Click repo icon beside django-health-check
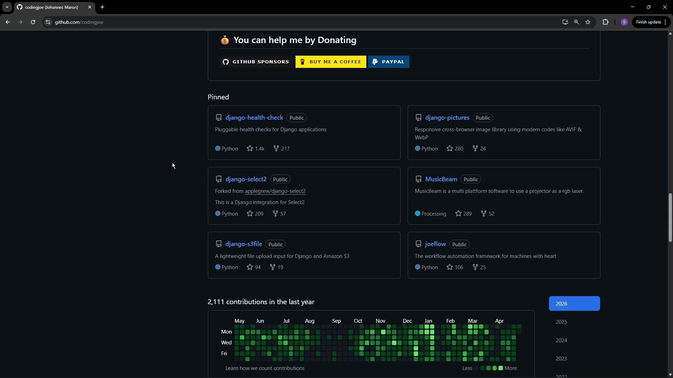 click(x=218, y=118)
